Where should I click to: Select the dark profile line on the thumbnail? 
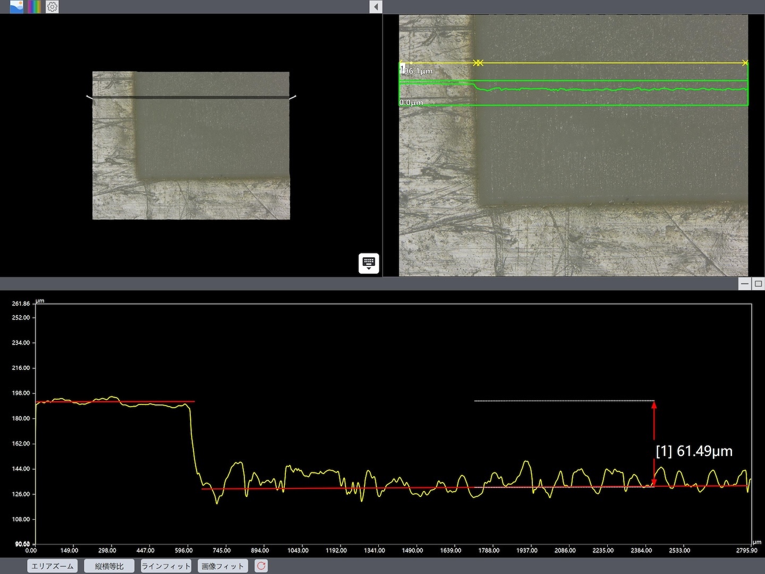point(191,98)
